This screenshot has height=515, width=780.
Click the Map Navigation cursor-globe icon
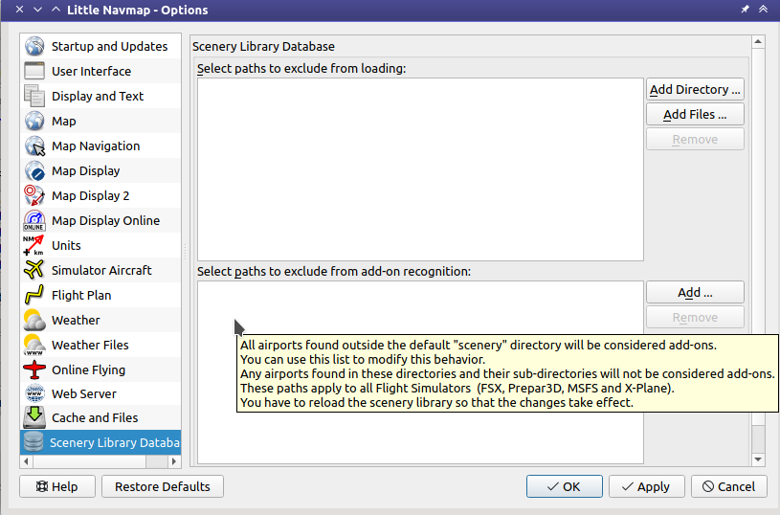34,146
